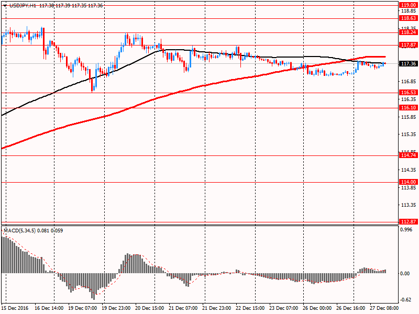Select the 118.24 red price tag
The height and width of the screenshot is (314, 419).
407,32
